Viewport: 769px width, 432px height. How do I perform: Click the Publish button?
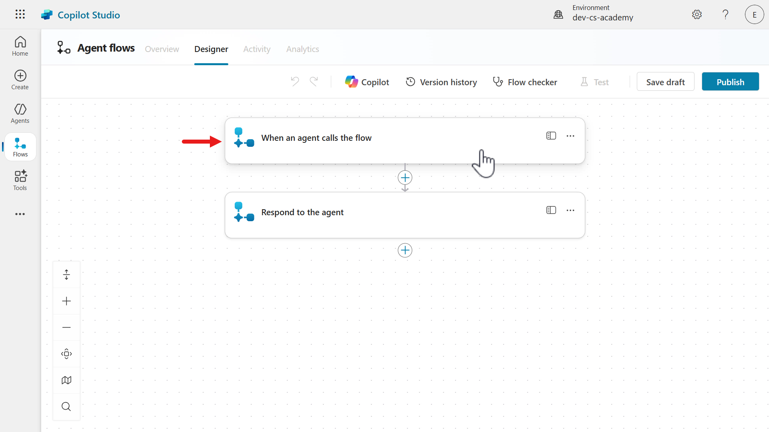point(730,82)
